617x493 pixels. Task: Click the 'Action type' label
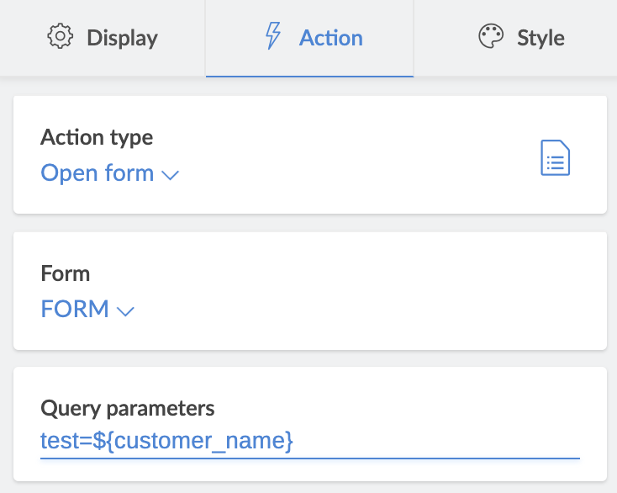(97, 137)
